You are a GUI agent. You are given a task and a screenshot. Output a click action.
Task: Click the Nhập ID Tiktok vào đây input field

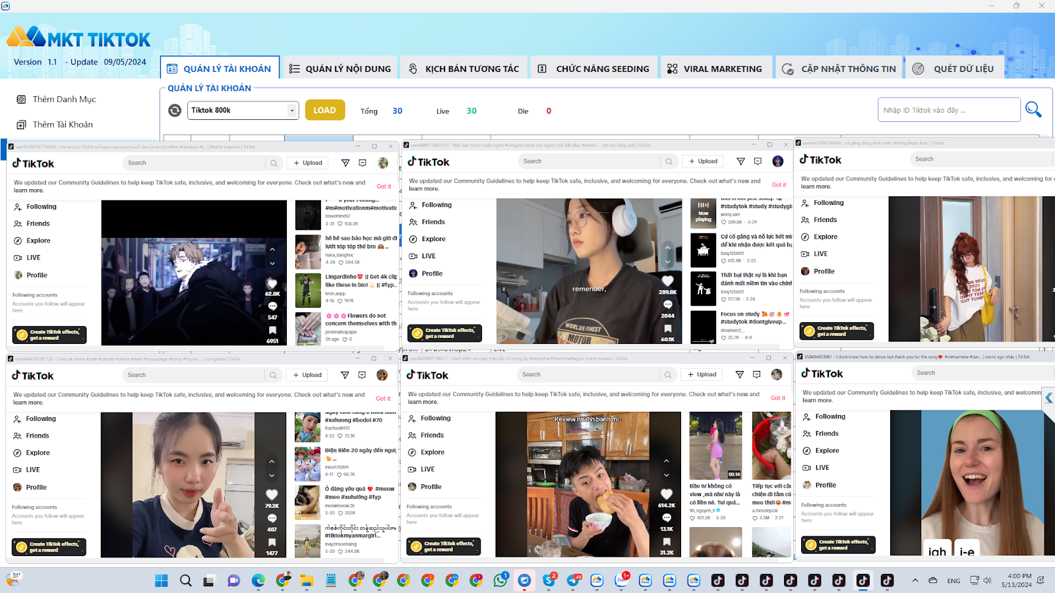coord(949,110)
